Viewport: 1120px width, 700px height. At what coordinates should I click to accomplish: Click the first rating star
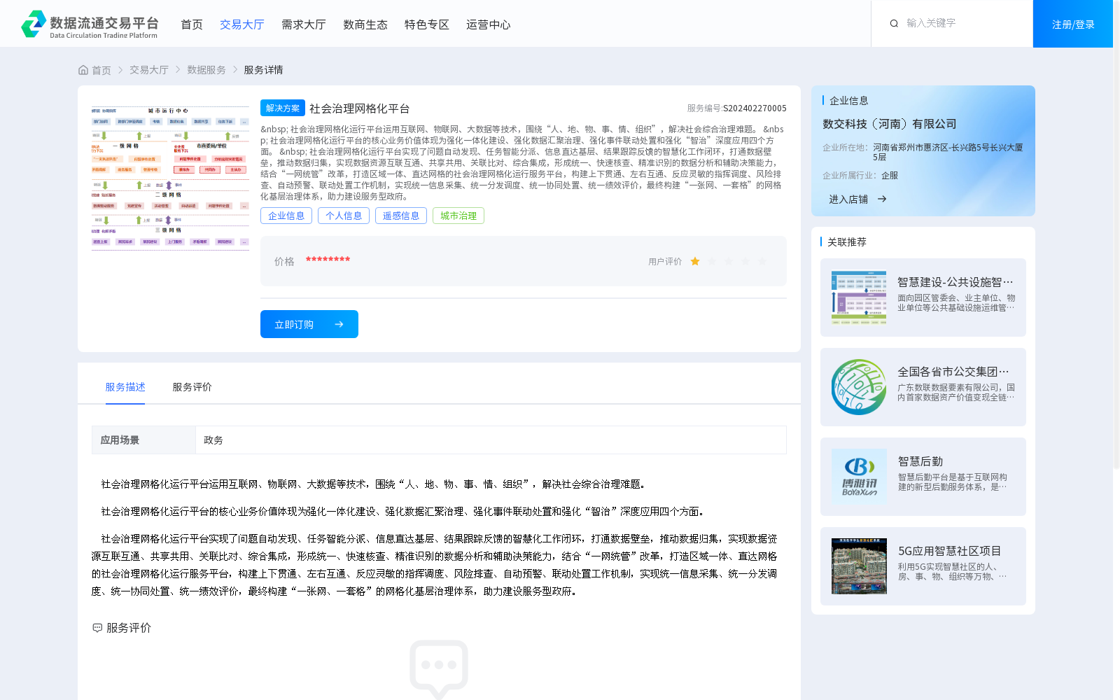tap(695, 261)
